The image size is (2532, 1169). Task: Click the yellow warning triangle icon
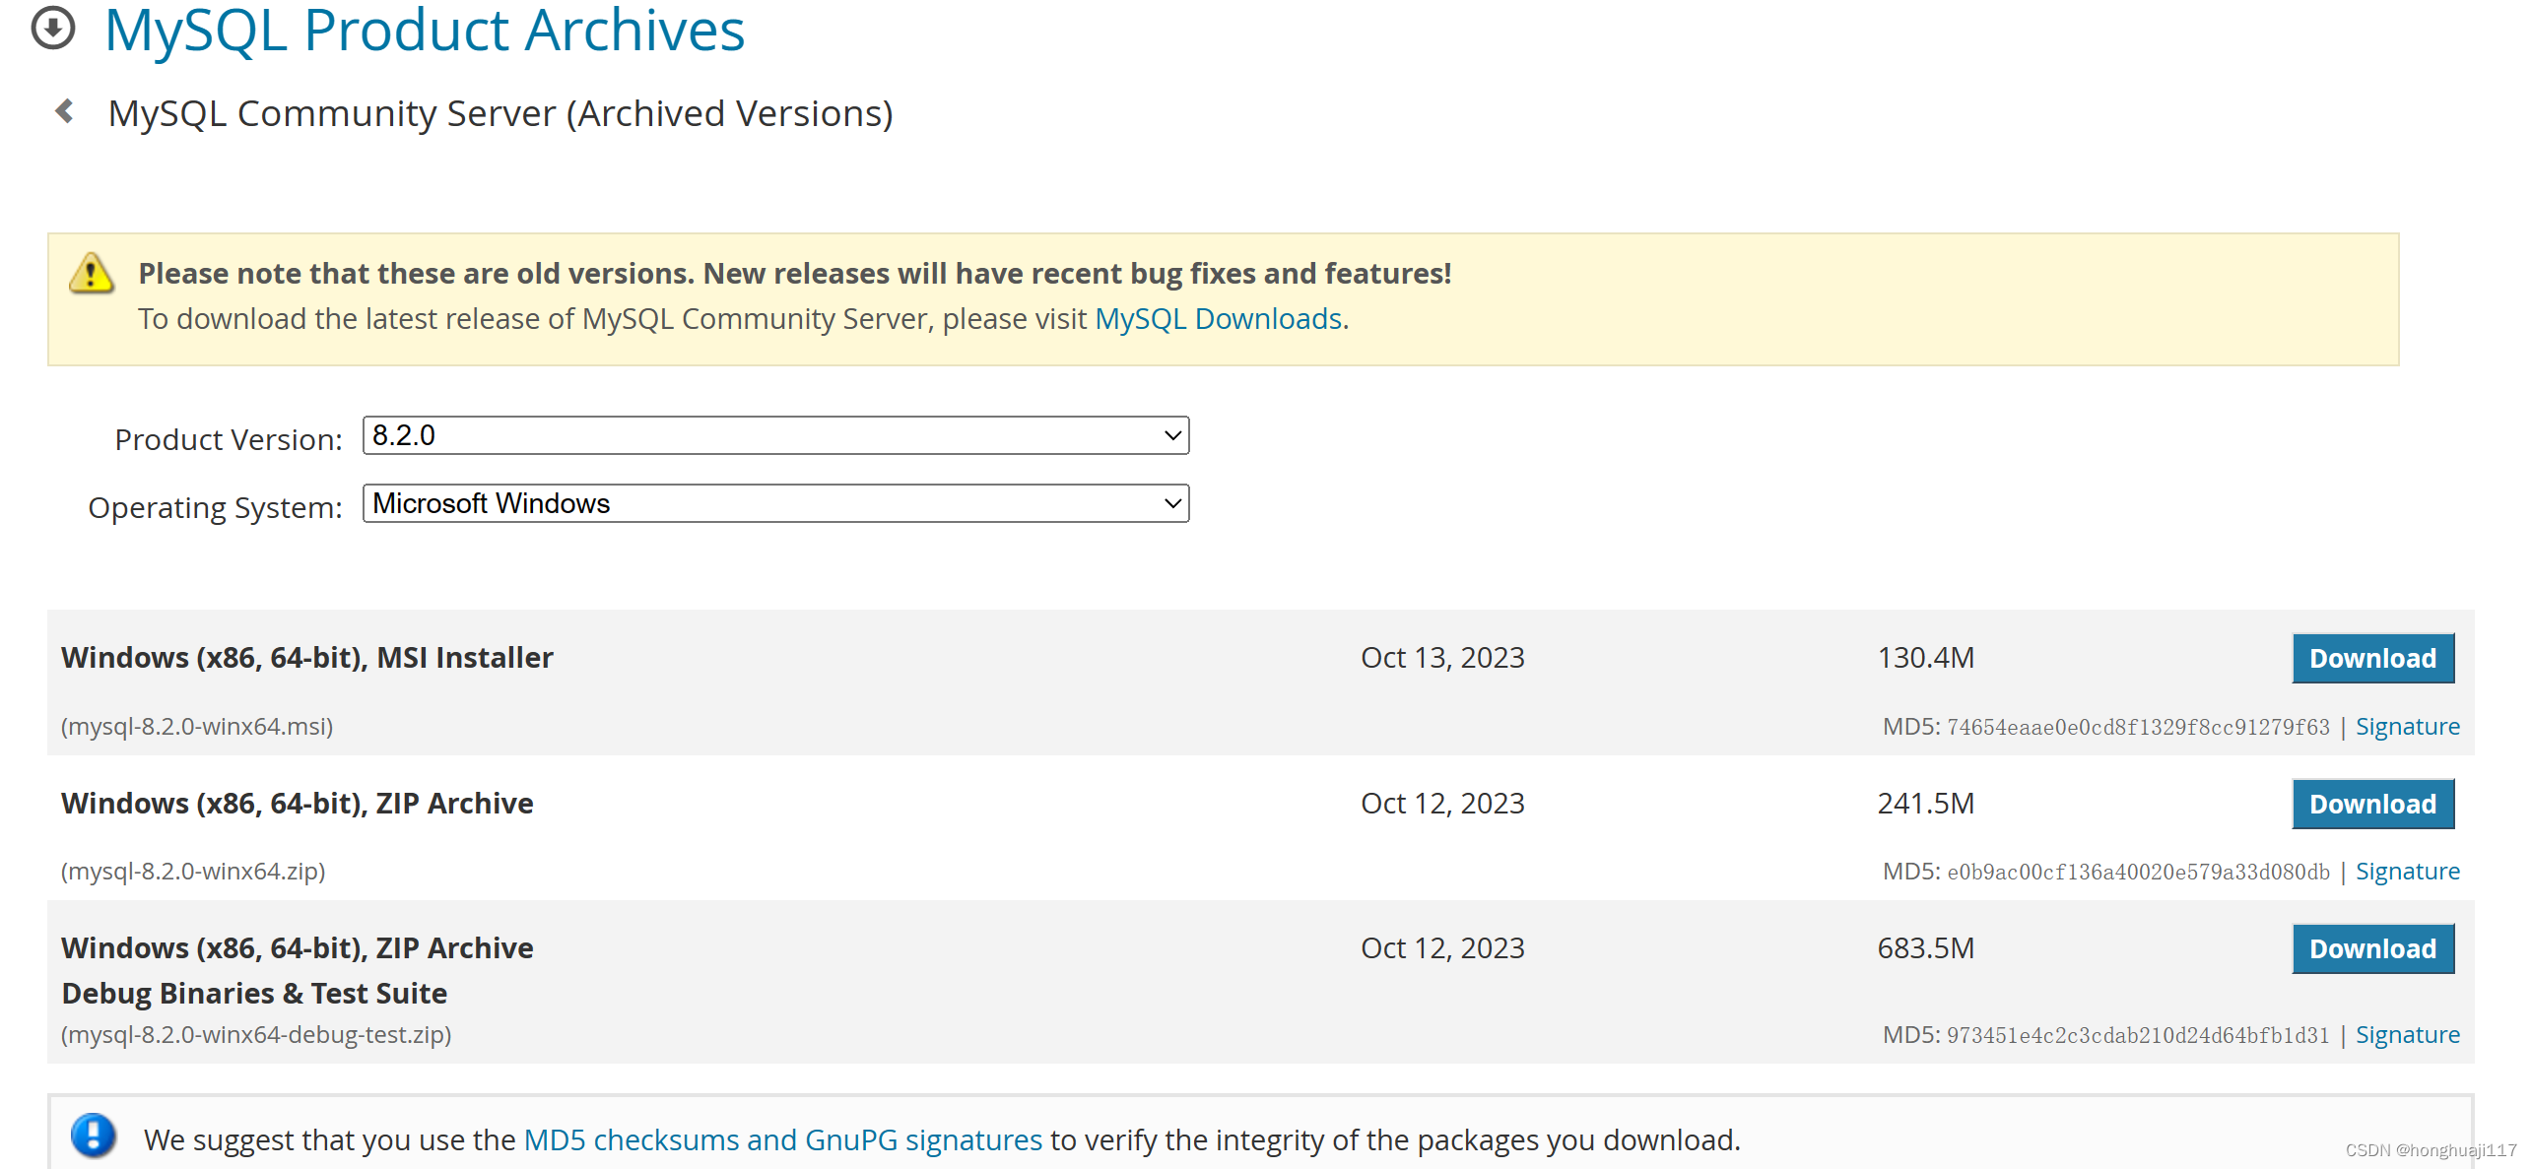pyautogui.click(x=92, y=273)
